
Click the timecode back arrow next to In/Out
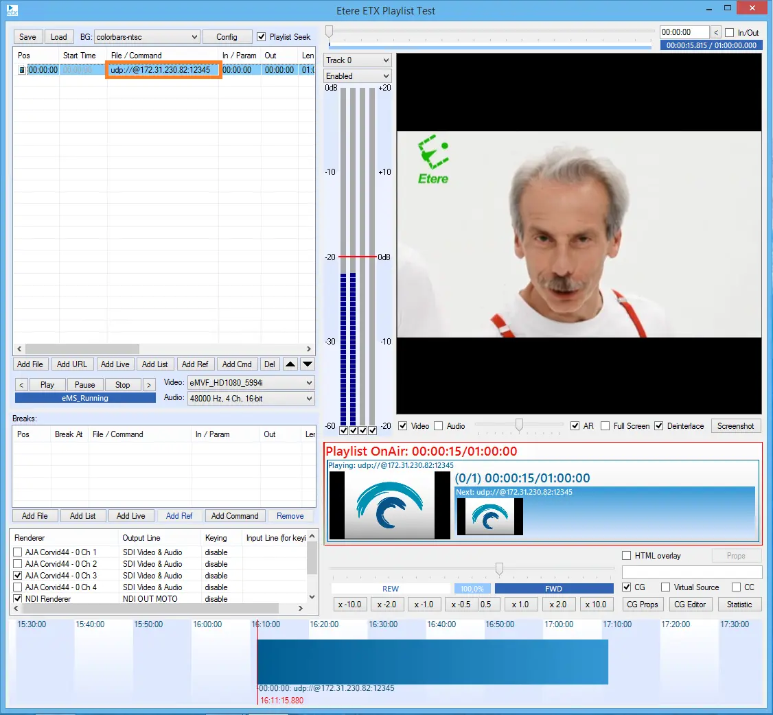tap(716, 32)
